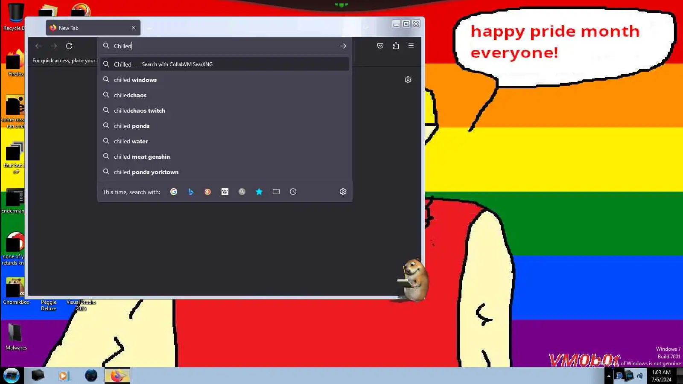Select the Firefox desktop shortcut
The width and height of the screenshot is (683, 384).
tap(15, 63)
